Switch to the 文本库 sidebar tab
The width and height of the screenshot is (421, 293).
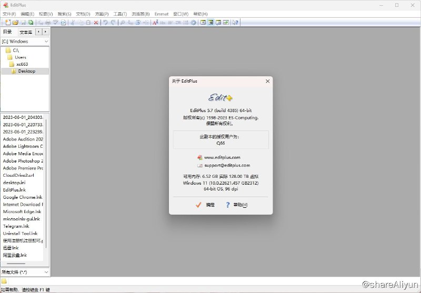click(x=26, y=32)
